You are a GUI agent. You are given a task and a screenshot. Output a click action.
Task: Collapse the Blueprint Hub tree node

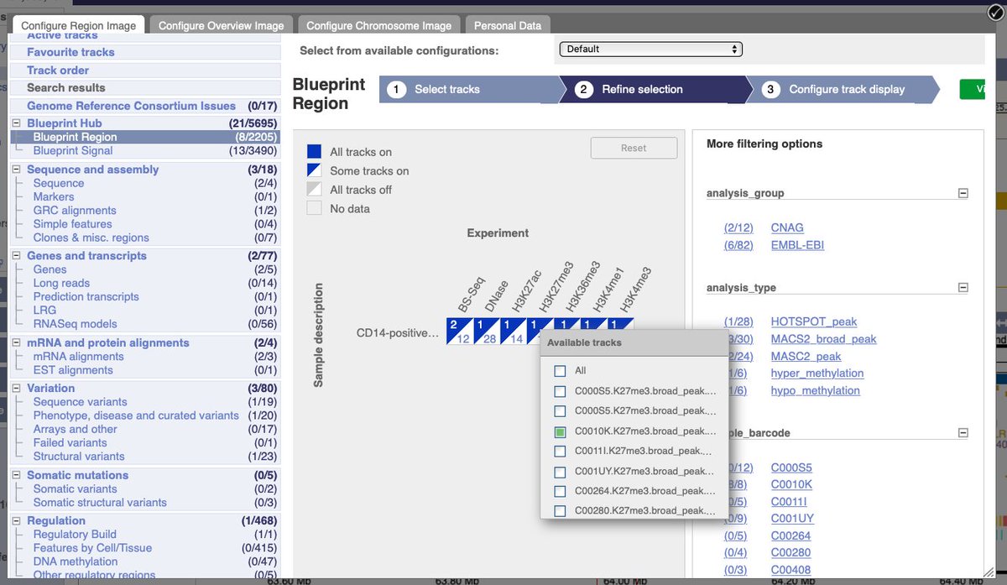(17, 123)
